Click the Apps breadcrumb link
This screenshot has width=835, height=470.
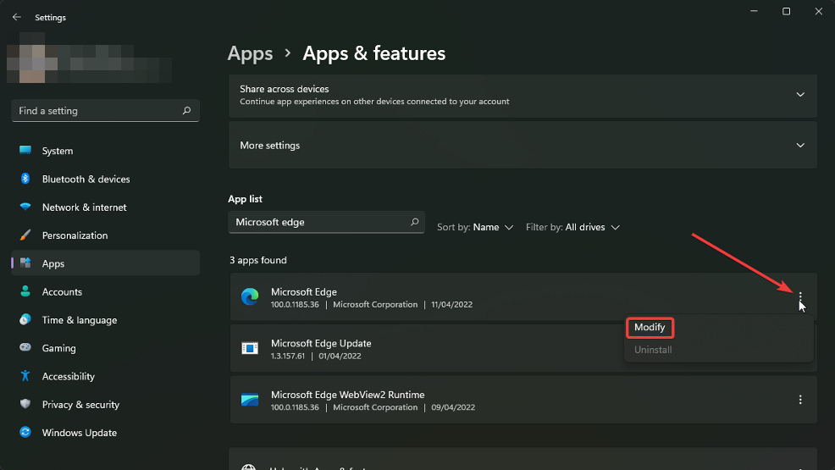[251, 53]
